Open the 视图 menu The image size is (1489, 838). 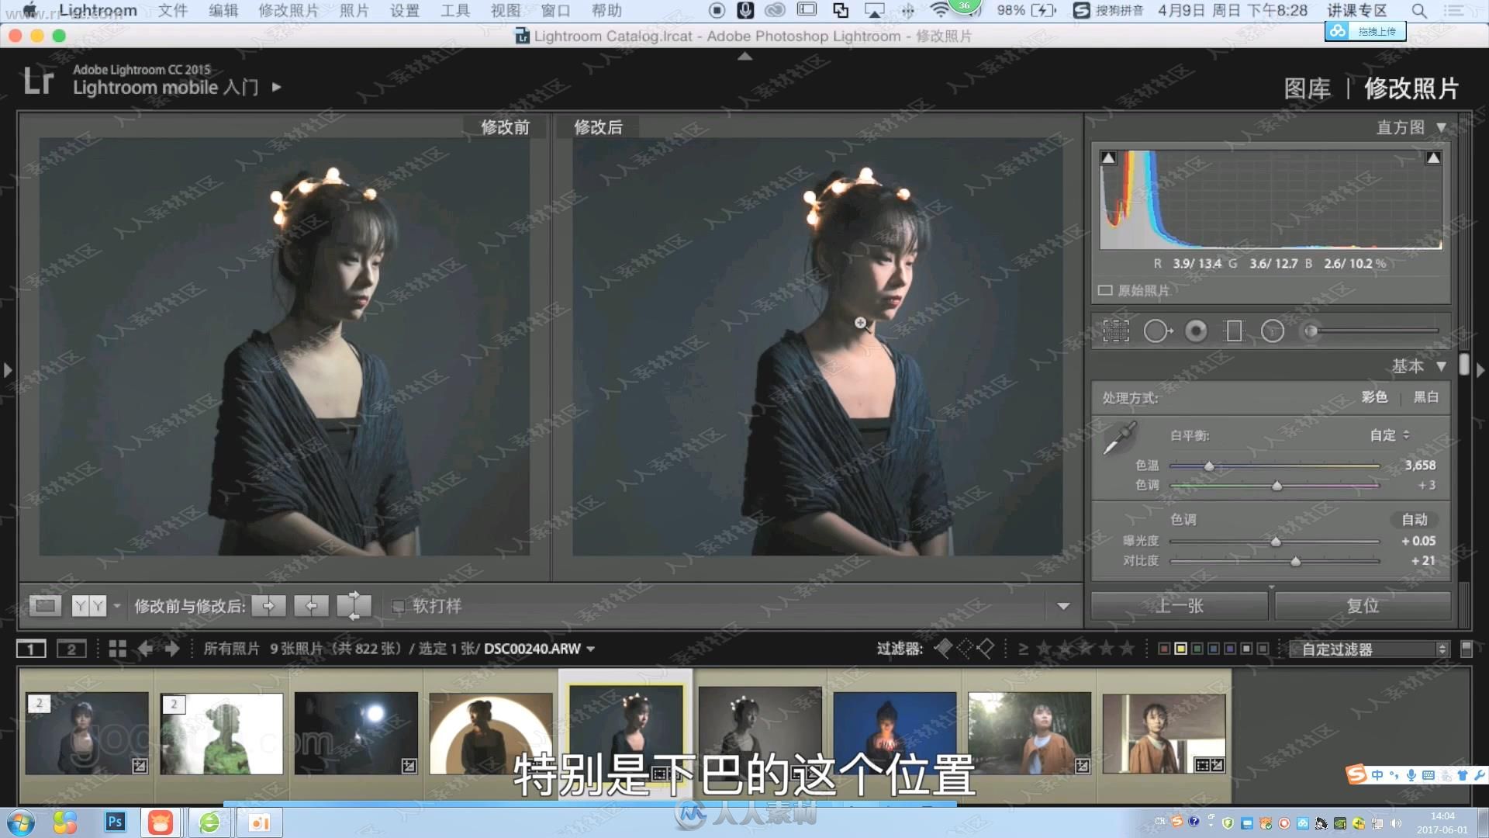tap(506, 11)
